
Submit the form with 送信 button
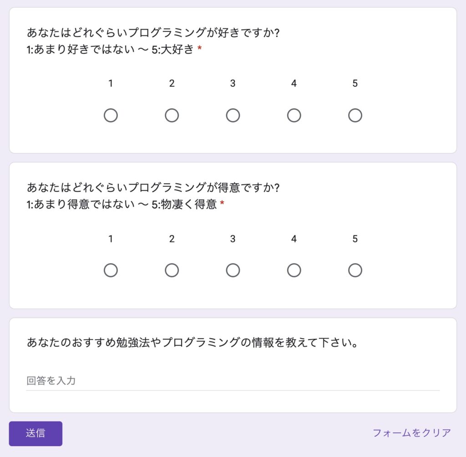pyautogui.click(x=35, y=433)
